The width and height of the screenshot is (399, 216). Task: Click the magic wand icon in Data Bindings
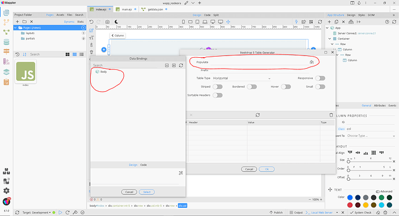(x=180, y=173)
